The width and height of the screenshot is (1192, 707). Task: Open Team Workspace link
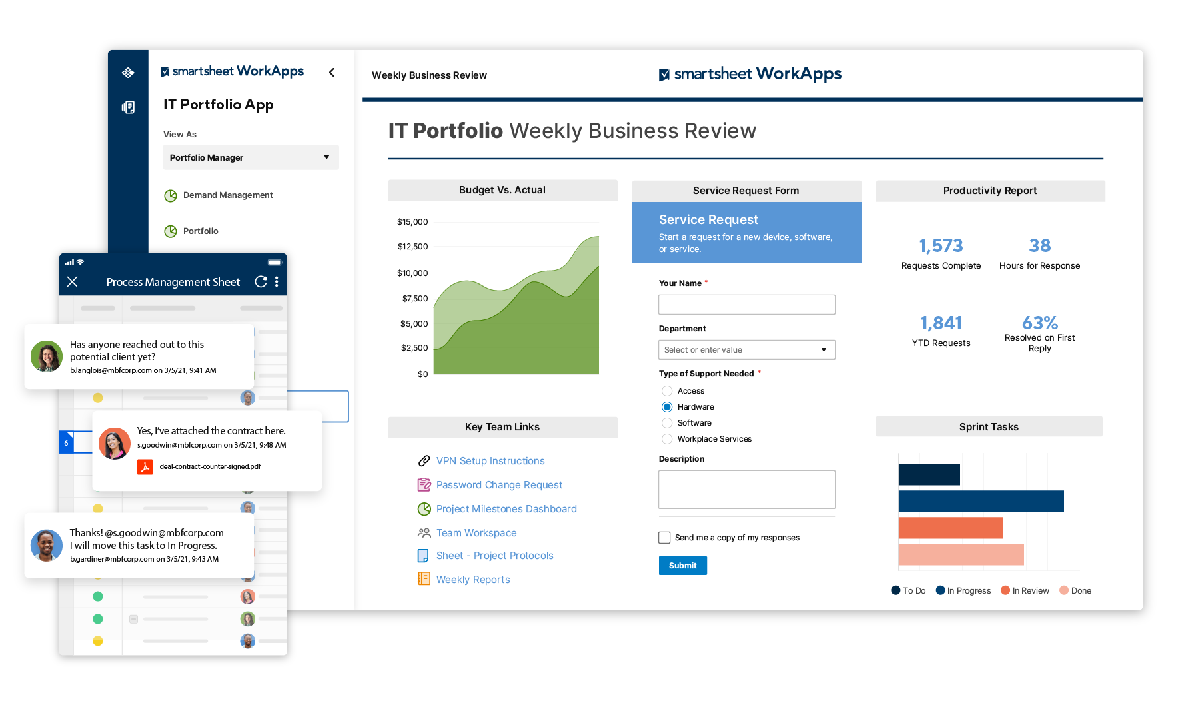point(476,533)
